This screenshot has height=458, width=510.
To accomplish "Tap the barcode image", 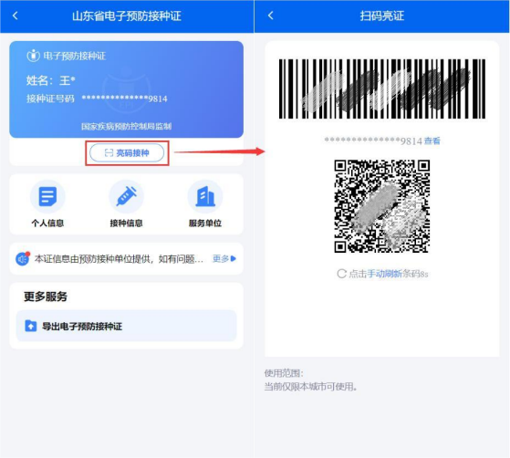I will coord(382,88).
